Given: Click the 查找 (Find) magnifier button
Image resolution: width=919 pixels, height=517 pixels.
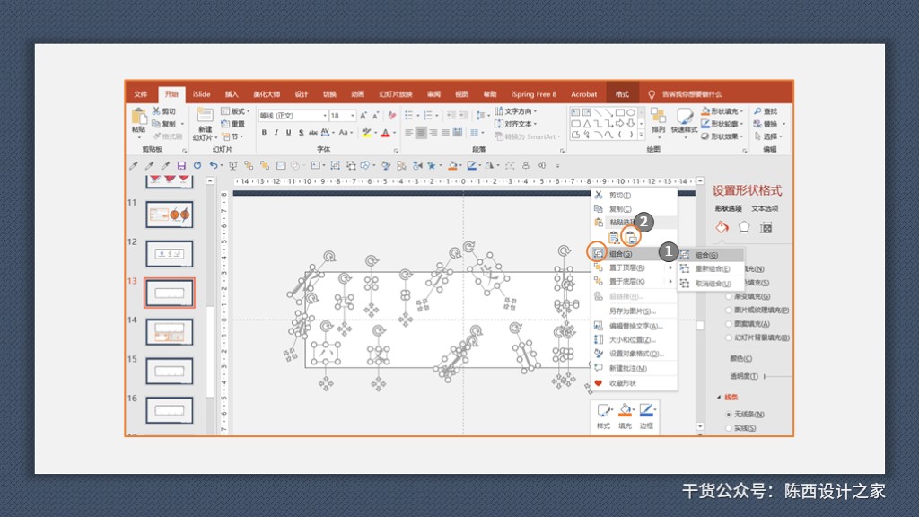Looking at the screenshot, I should pos(766,111).
